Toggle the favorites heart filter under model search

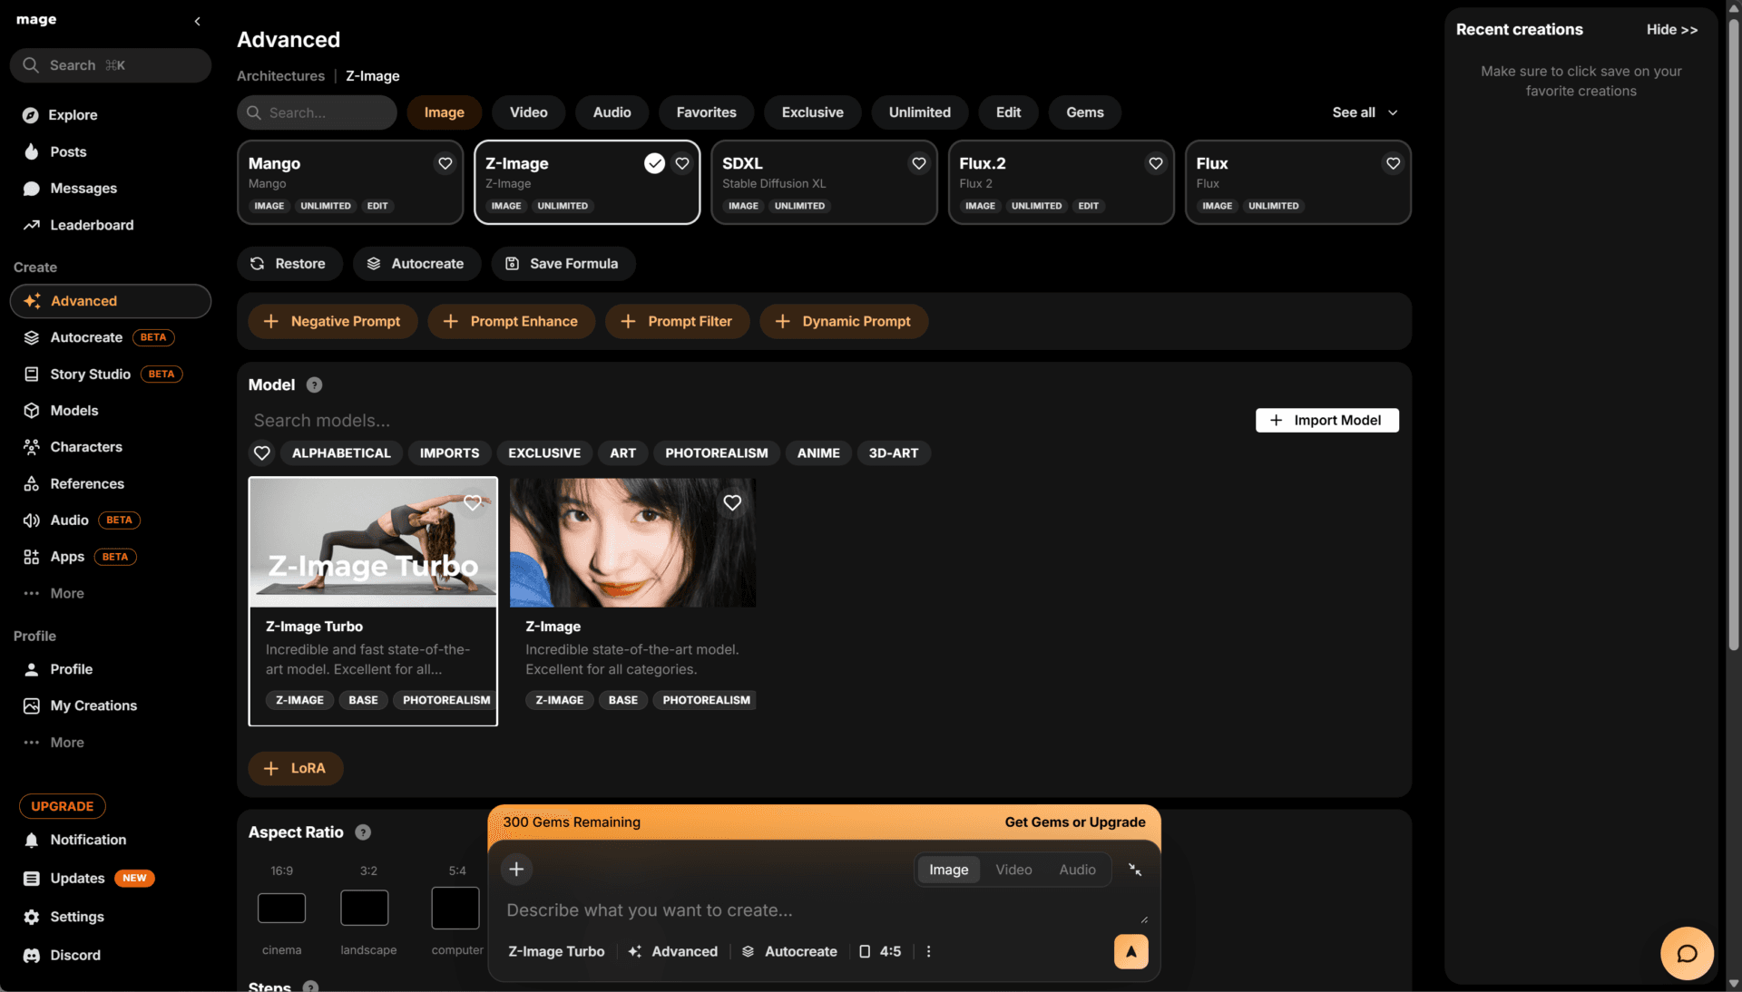click(x=262, y=452)
